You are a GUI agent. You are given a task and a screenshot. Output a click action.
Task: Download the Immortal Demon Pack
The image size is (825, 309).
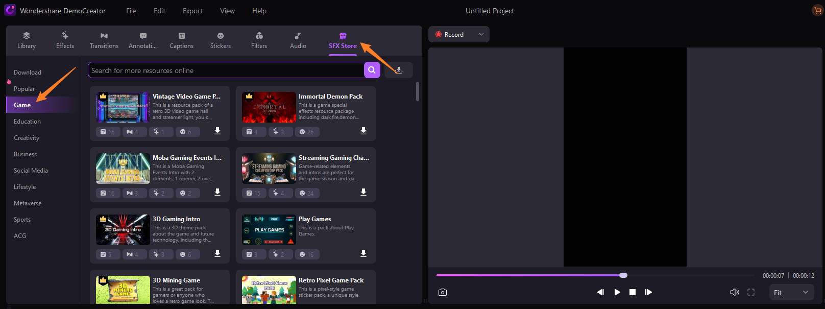[x=363, y=131]
